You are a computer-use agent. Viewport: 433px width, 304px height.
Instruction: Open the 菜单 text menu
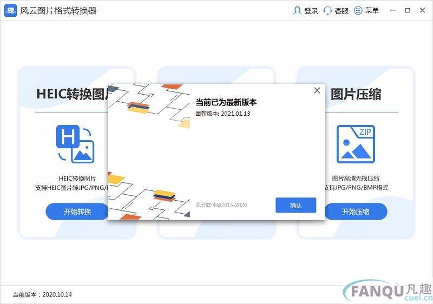pyautogui.click(x=372, y=11)
